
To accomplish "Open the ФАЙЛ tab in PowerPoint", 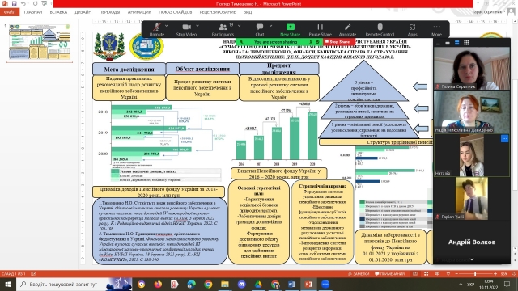I will click(10, 12).
